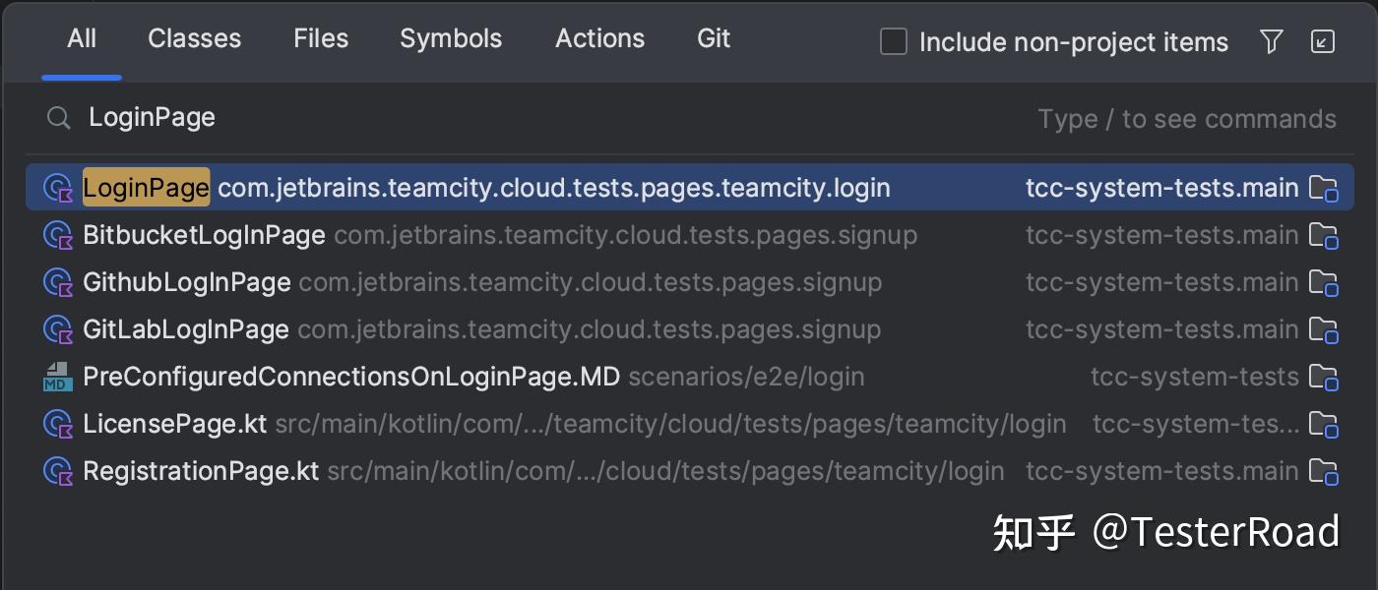The width and height of the screenshot is (1378, 590).
Task: Click the magnifier icon in the search field
Action: [x=58, y=117]
